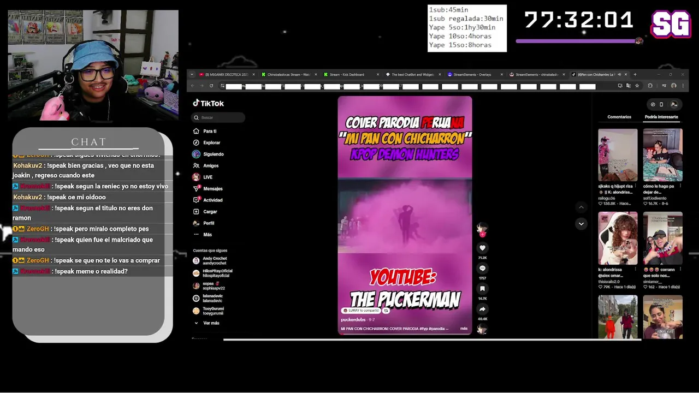Screen dimensions: 699x393
Task: Go to Para ti feed
Action: pyautogui.click(x=205, y=131)
